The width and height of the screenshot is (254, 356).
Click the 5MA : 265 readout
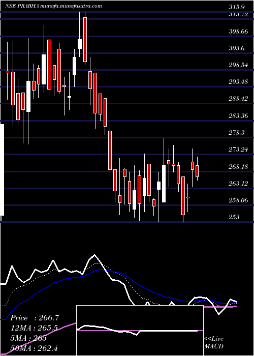[x=28, y=338]
